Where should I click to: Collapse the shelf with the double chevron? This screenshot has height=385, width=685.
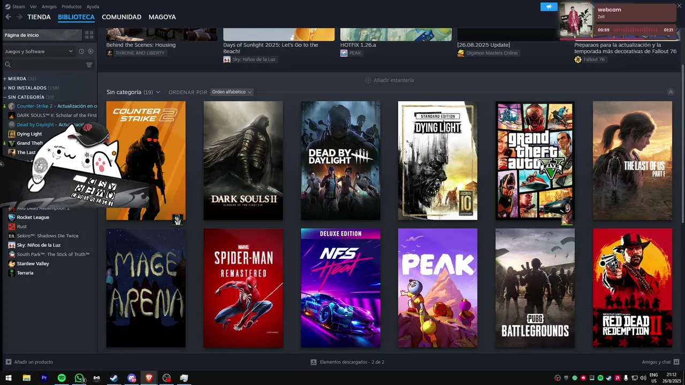pyautogui.click(x=671, y=92)
